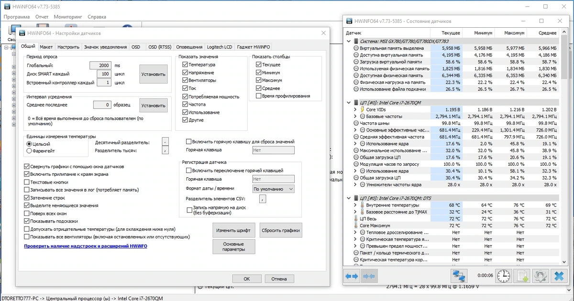Select the Фаренгейт radio button
Image resolution: width=574 pixels, height=301 pixels.
click(x=29, y=151)
